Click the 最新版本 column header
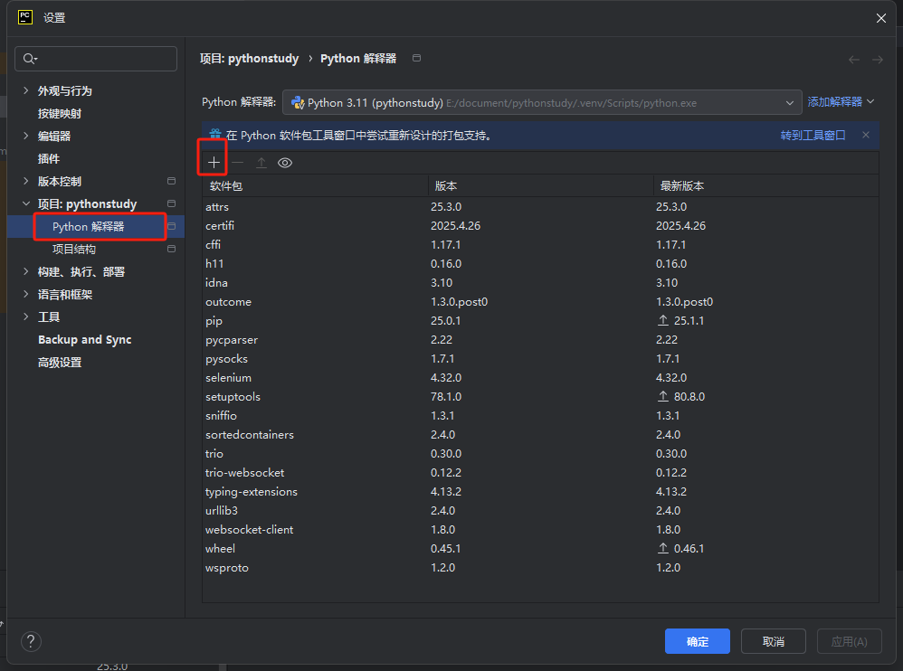Viewport: 903px width, 671px height. (x=766, y=186)
